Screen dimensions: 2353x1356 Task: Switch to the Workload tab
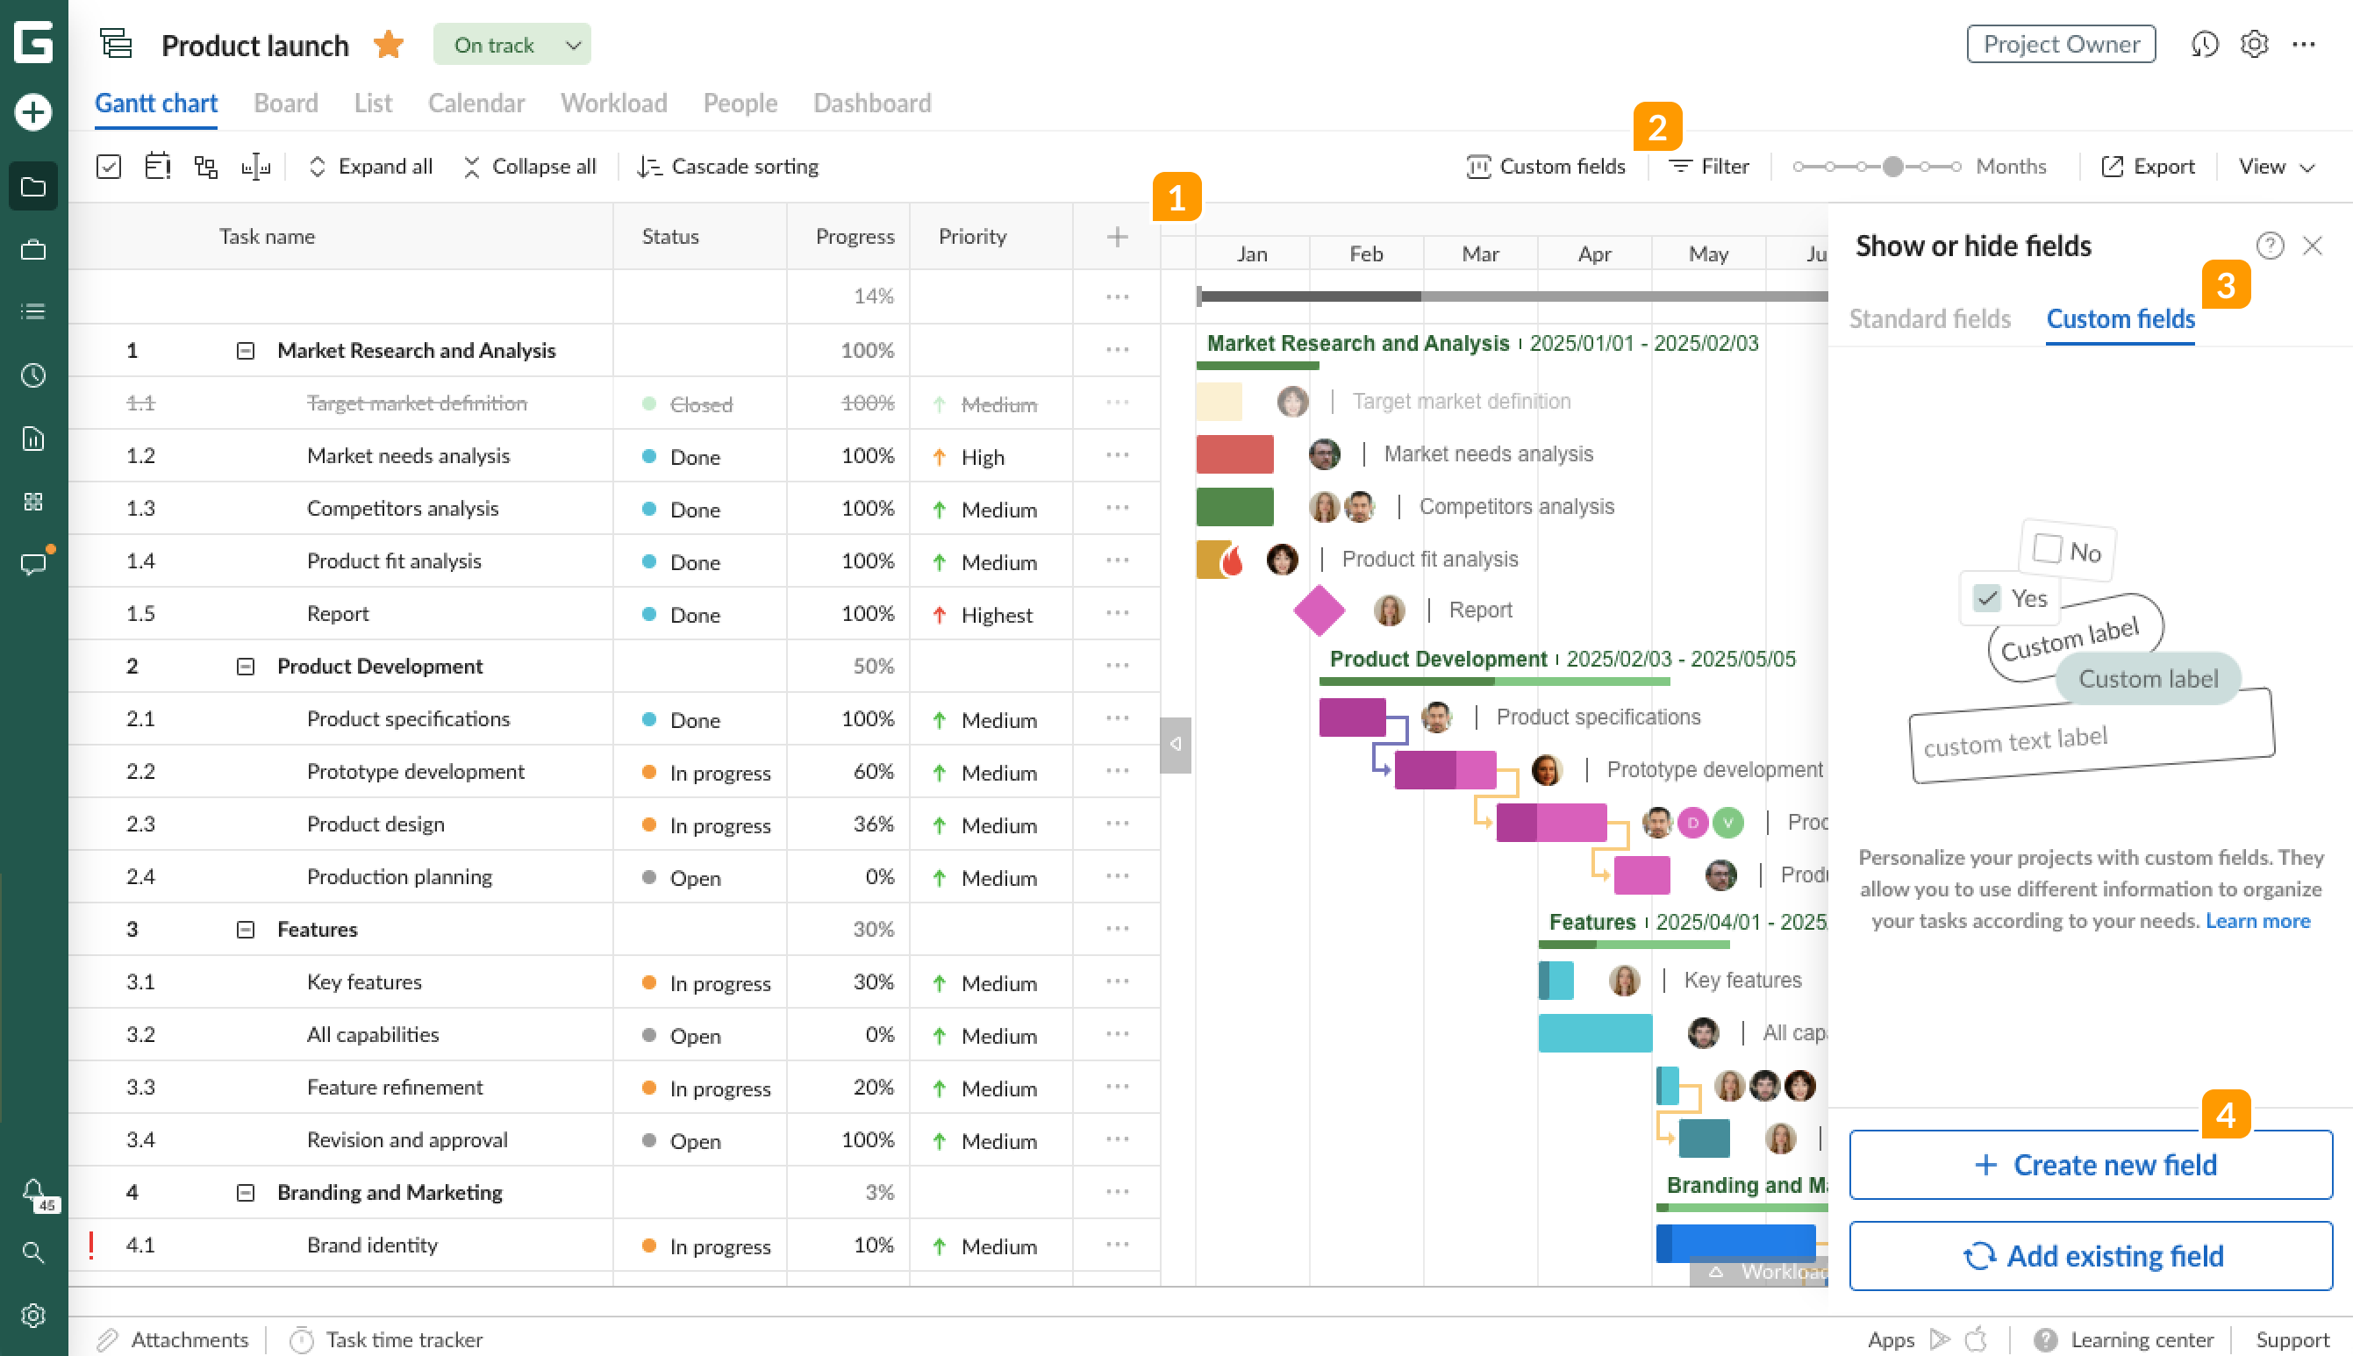click(614, 103)
